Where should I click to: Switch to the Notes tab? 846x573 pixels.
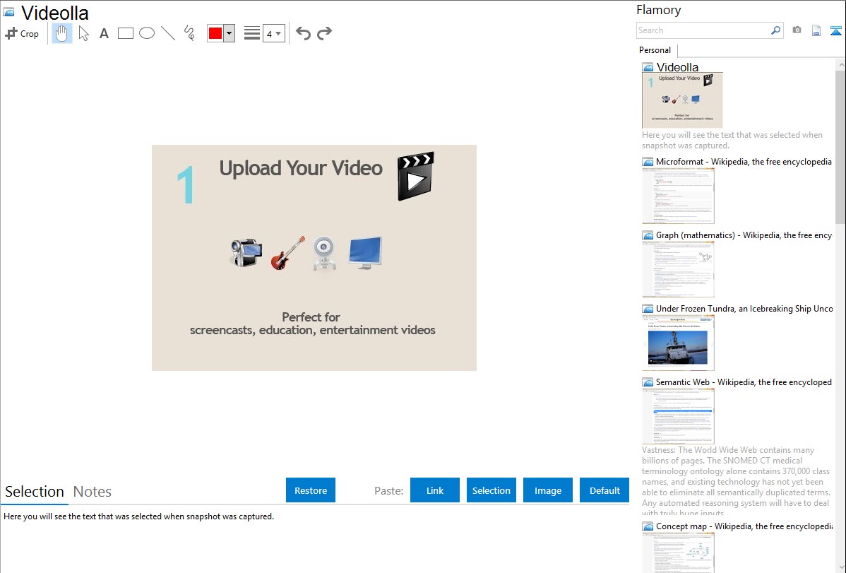tap(93, 492)
